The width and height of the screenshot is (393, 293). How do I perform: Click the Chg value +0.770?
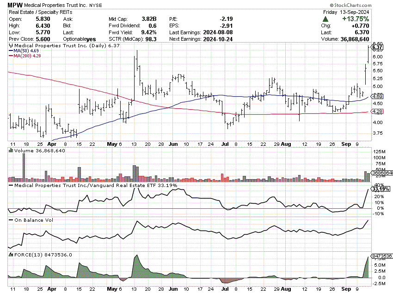click(x=361, y=25)
